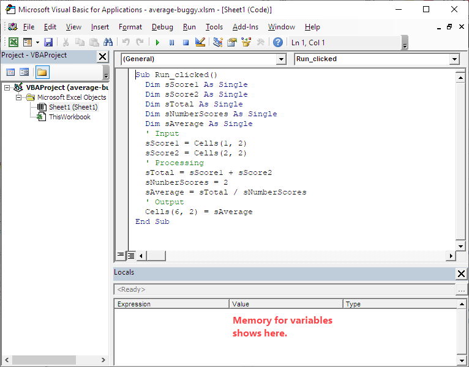
Task: Click the code pane scroll down arrow
Action: coord(460,247)
